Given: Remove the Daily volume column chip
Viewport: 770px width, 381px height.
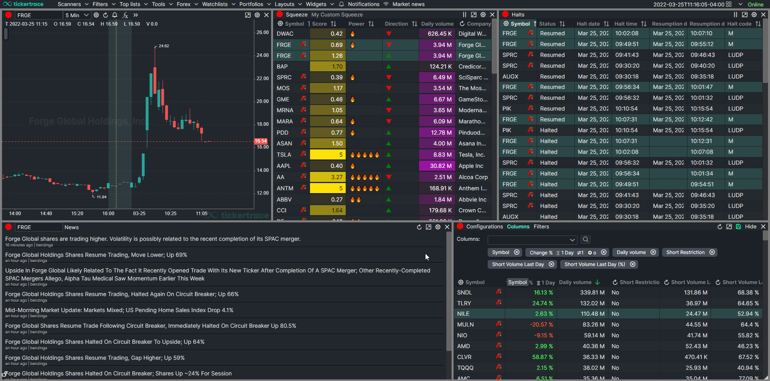Looking at the screenshot, I should coord(653,252).
